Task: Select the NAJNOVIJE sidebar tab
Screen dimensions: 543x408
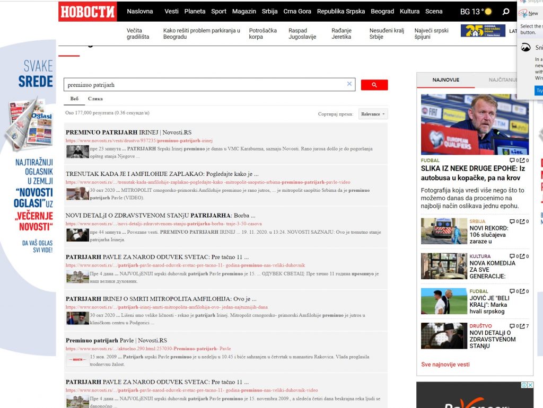Action: (x=445, y=80)
